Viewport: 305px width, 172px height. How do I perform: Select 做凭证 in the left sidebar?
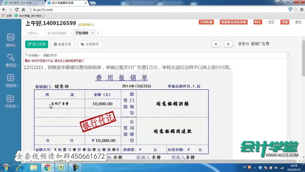pyautogui.click(x=10, y=40)
